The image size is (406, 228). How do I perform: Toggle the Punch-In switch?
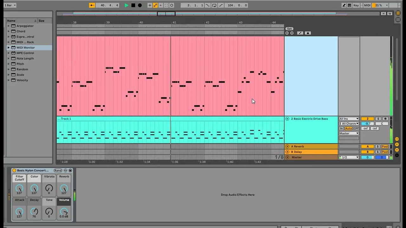(x=208, y=5)
